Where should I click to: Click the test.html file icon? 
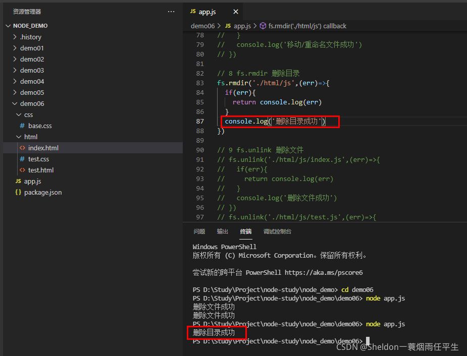(x=22, y=170)
